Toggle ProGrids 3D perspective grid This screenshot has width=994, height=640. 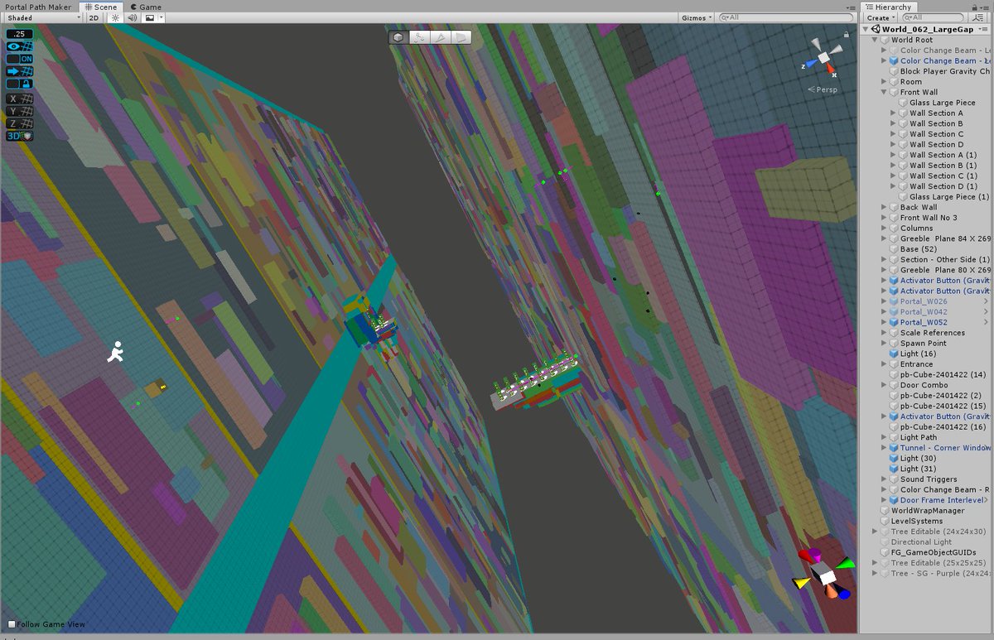[x=20, y=136]
